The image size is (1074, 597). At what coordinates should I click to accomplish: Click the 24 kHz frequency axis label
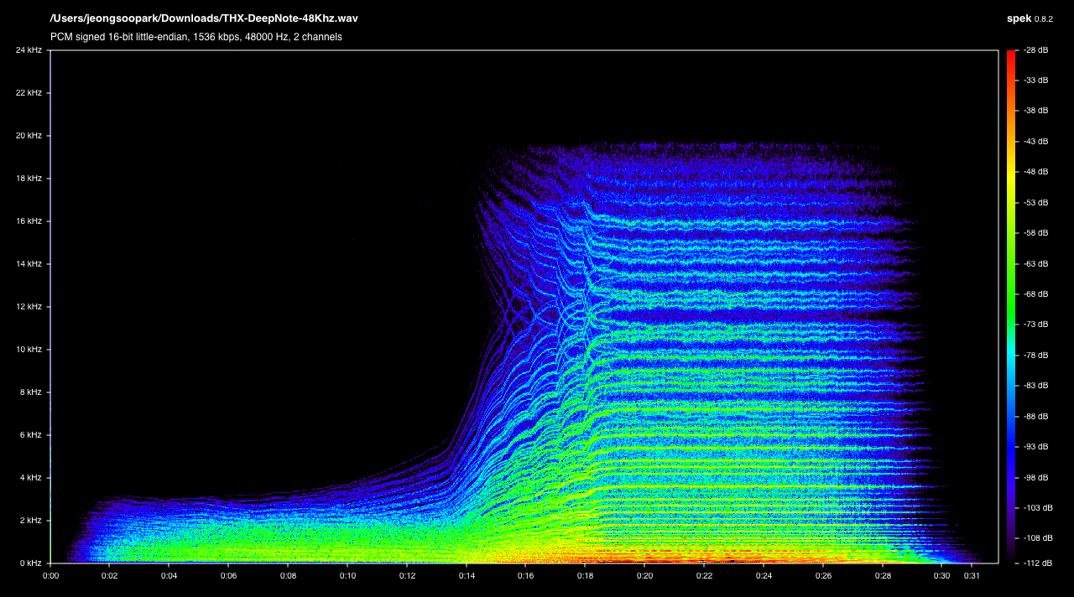pyautogui.click(x=29, y=50)
